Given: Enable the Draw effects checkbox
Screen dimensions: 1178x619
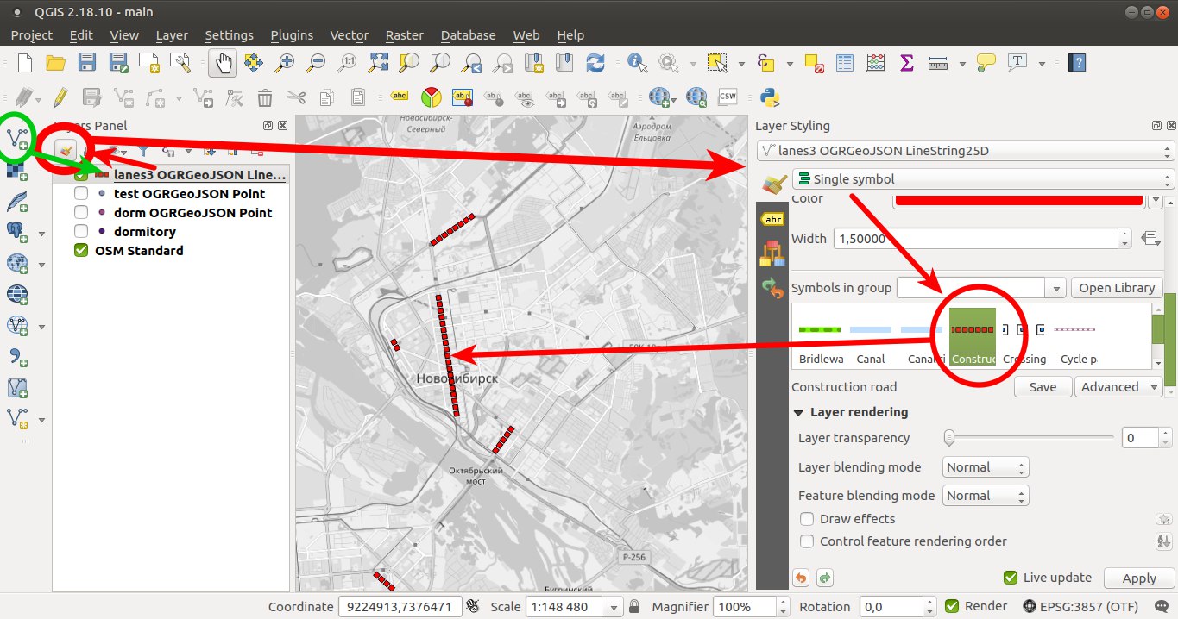Looking at the screenshot, I should tap(807, 519).
